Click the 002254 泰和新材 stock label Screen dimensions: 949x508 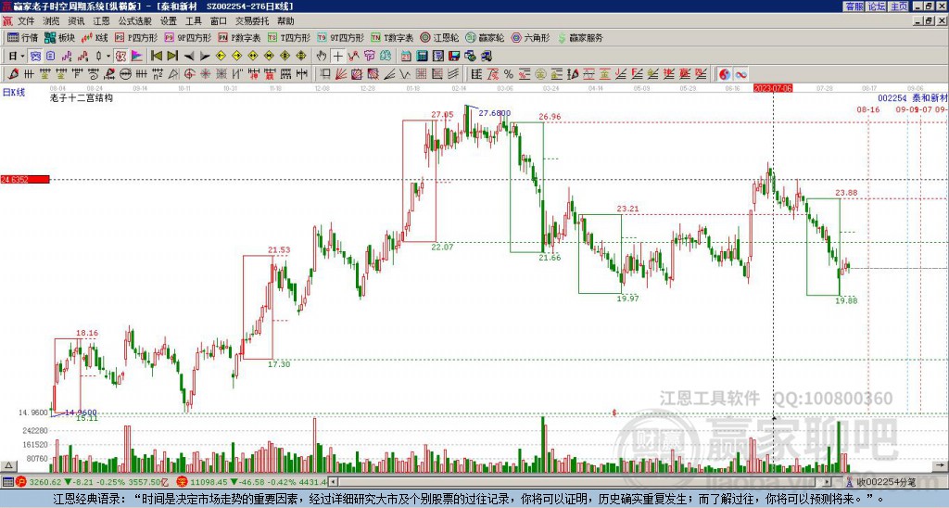click(x=913, y=98)
